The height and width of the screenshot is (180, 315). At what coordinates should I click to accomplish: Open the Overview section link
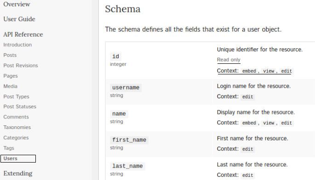point(17,4)
